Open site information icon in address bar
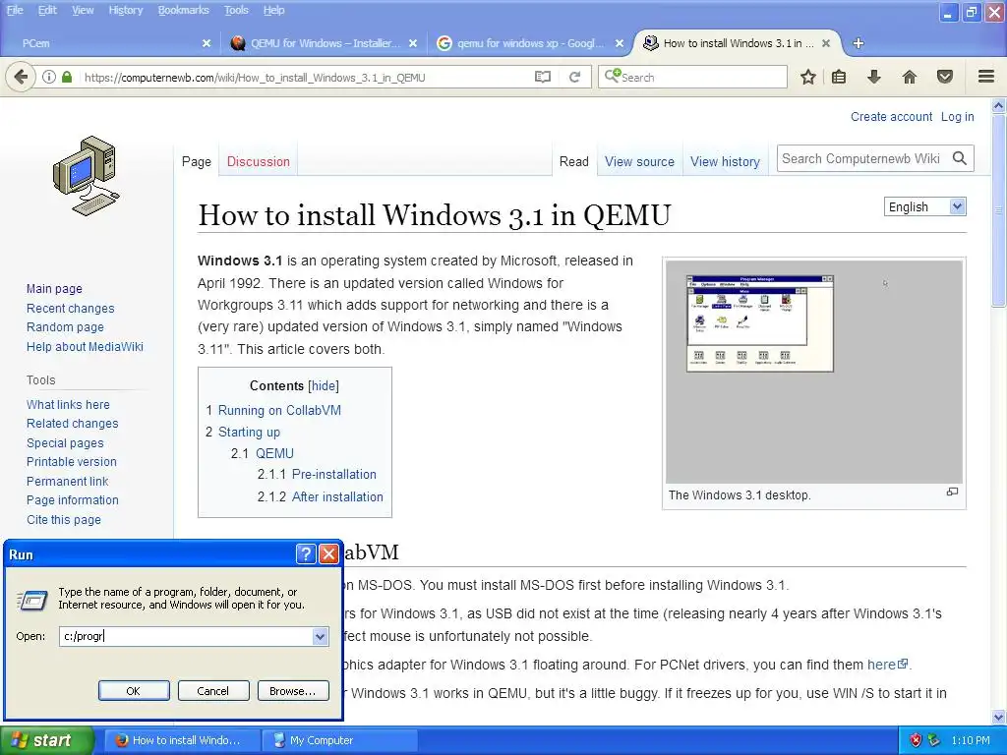The width and height of the screenshot is (1007, 755). pyautogui.click(x=49, y=77)
